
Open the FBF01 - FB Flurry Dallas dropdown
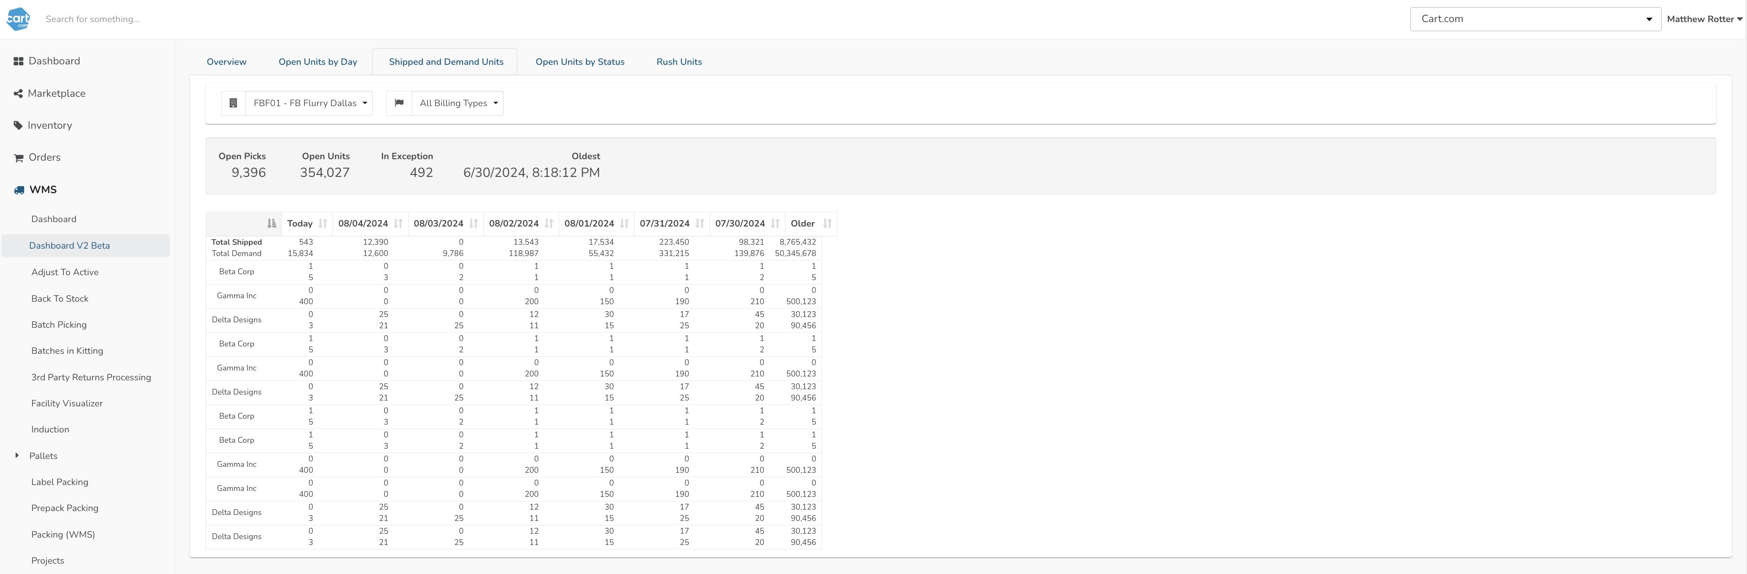[309, 104]
